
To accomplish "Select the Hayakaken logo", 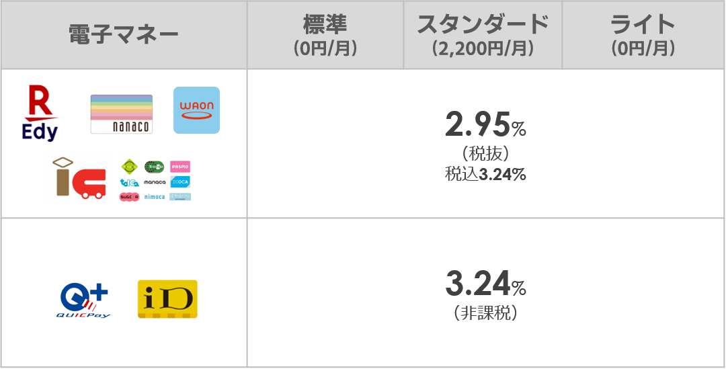I will click(x=180, y=197).
